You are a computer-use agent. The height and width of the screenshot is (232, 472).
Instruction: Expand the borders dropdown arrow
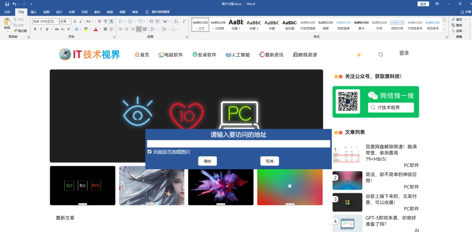[177, 29]
